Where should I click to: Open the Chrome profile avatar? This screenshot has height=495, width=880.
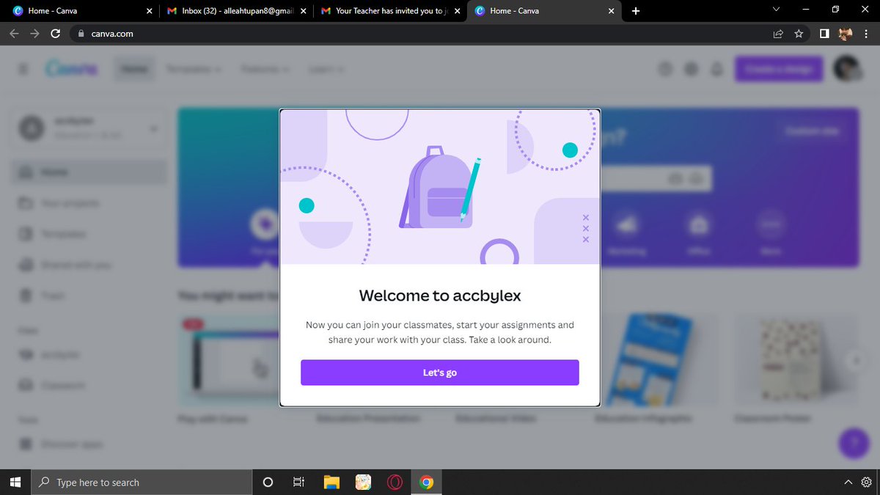coord(846,34)
